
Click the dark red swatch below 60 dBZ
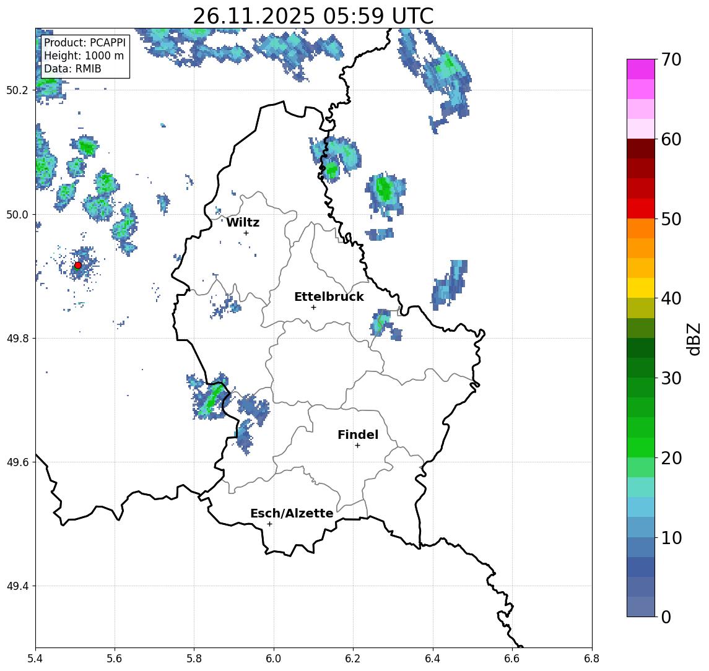tap(641, 149)
